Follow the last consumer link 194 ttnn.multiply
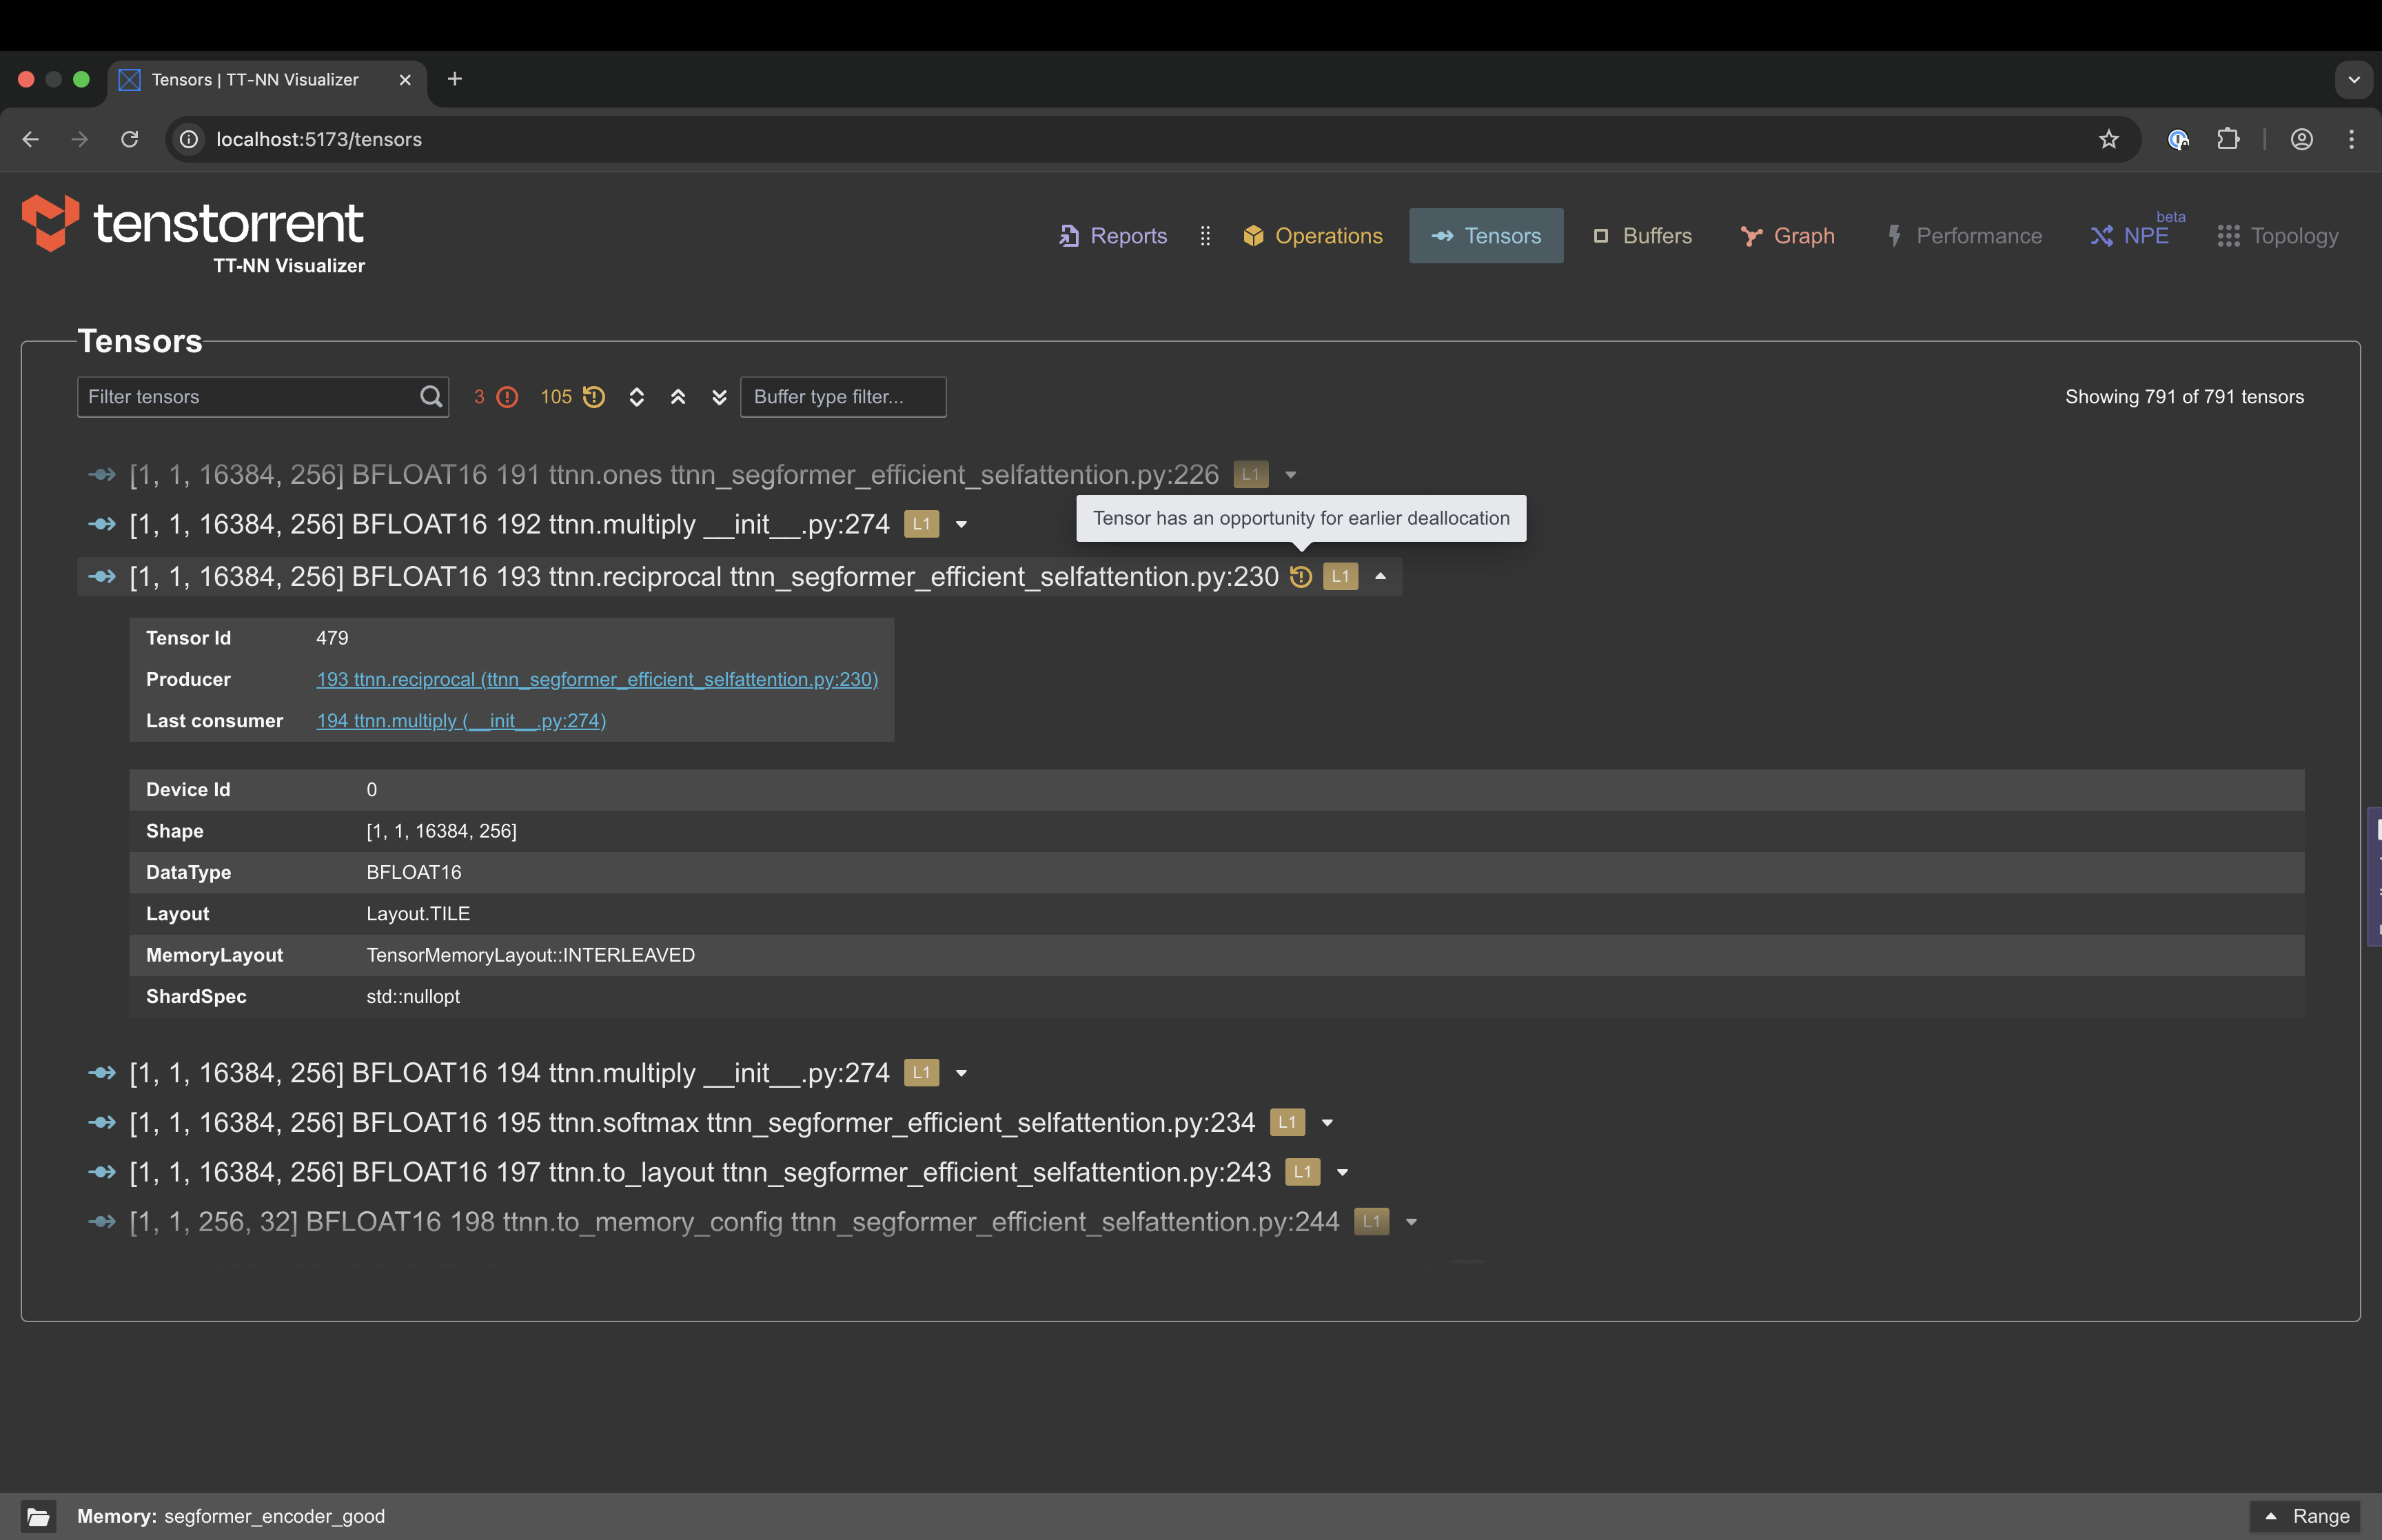 coord(461,721)
